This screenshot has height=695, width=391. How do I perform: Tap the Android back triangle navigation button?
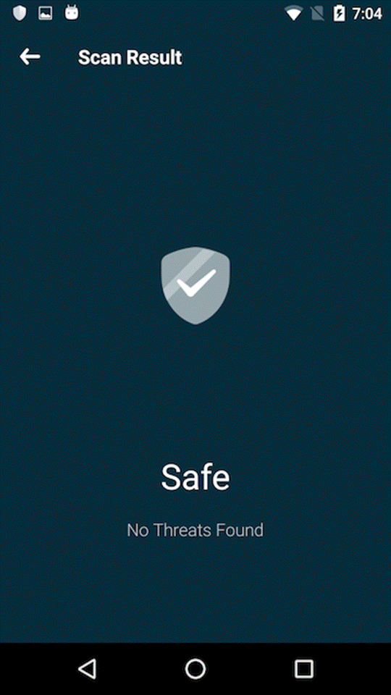pos(88,668)
